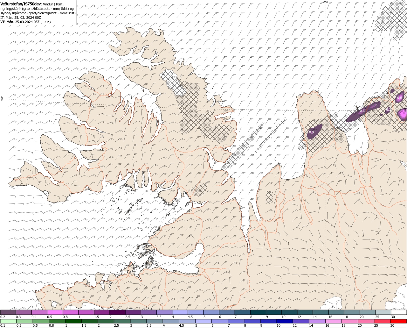This screenshot has width=407, height=328.
Task: Pick the lavender snow swatch starting at 4
Action: (x=180, y=312)
